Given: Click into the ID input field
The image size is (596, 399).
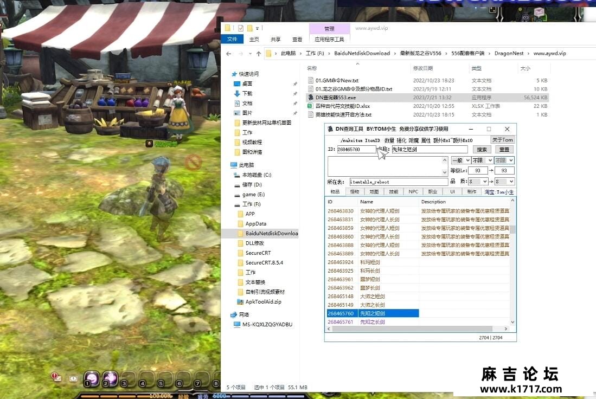Looking at the screenshot, I should tap(356, 149).
